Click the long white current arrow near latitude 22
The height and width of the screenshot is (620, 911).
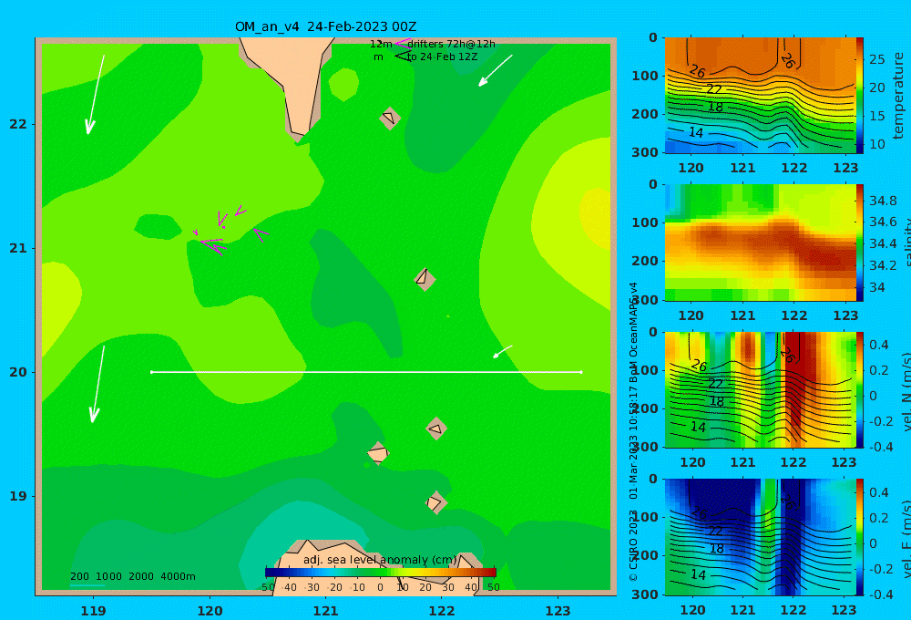[x=96, y=95]
